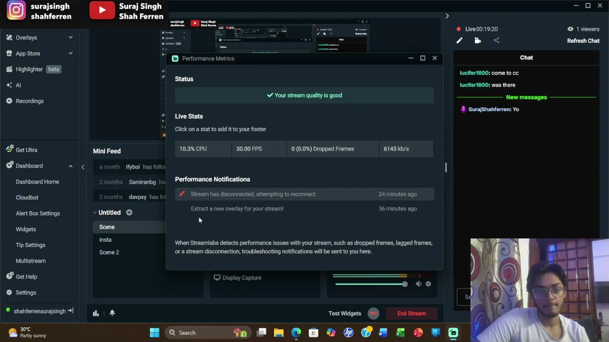Viewport: 609px width, 342px height.
Task: Click the Get Ultra icon
Action: (x=9, y=150)
